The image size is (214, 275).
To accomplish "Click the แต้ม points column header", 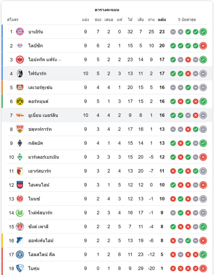I will point(162,20).
